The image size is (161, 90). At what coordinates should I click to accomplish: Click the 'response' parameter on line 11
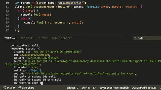click(x=131, y=7)
